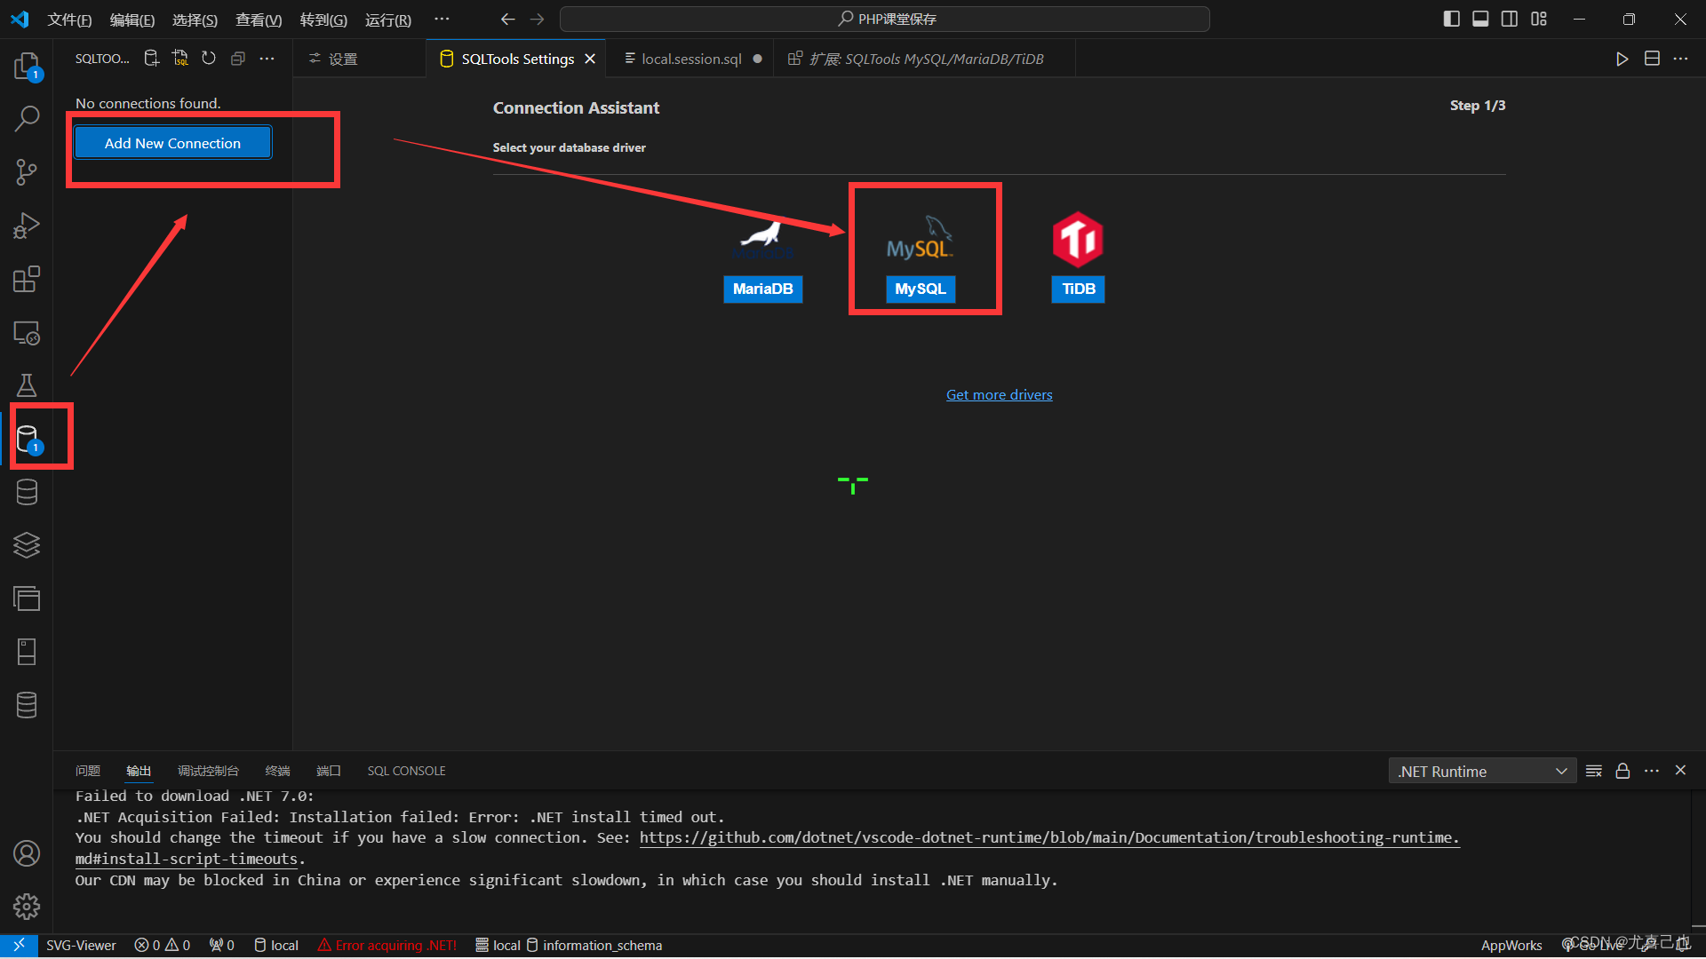The image size is (1706, 959).
Task: Click Add New Connection button
Action: [x=172, y=143]
